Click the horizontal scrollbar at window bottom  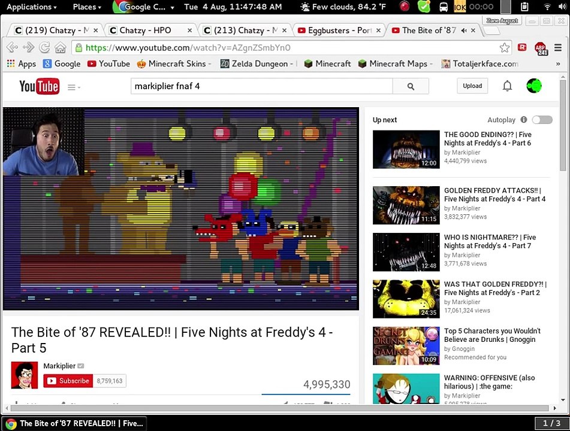pos(279,408)
